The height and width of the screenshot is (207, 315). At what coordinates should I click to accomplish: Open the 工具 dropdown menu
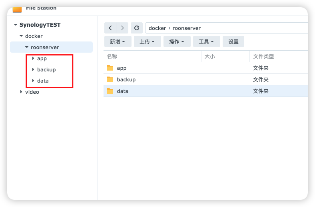(206, 41)
